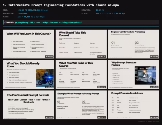The width and height of the screenshot is (162, 125).
Task: Click the @CuongNhung1234 handle in the comment
Action: click(x=24, y=22)
